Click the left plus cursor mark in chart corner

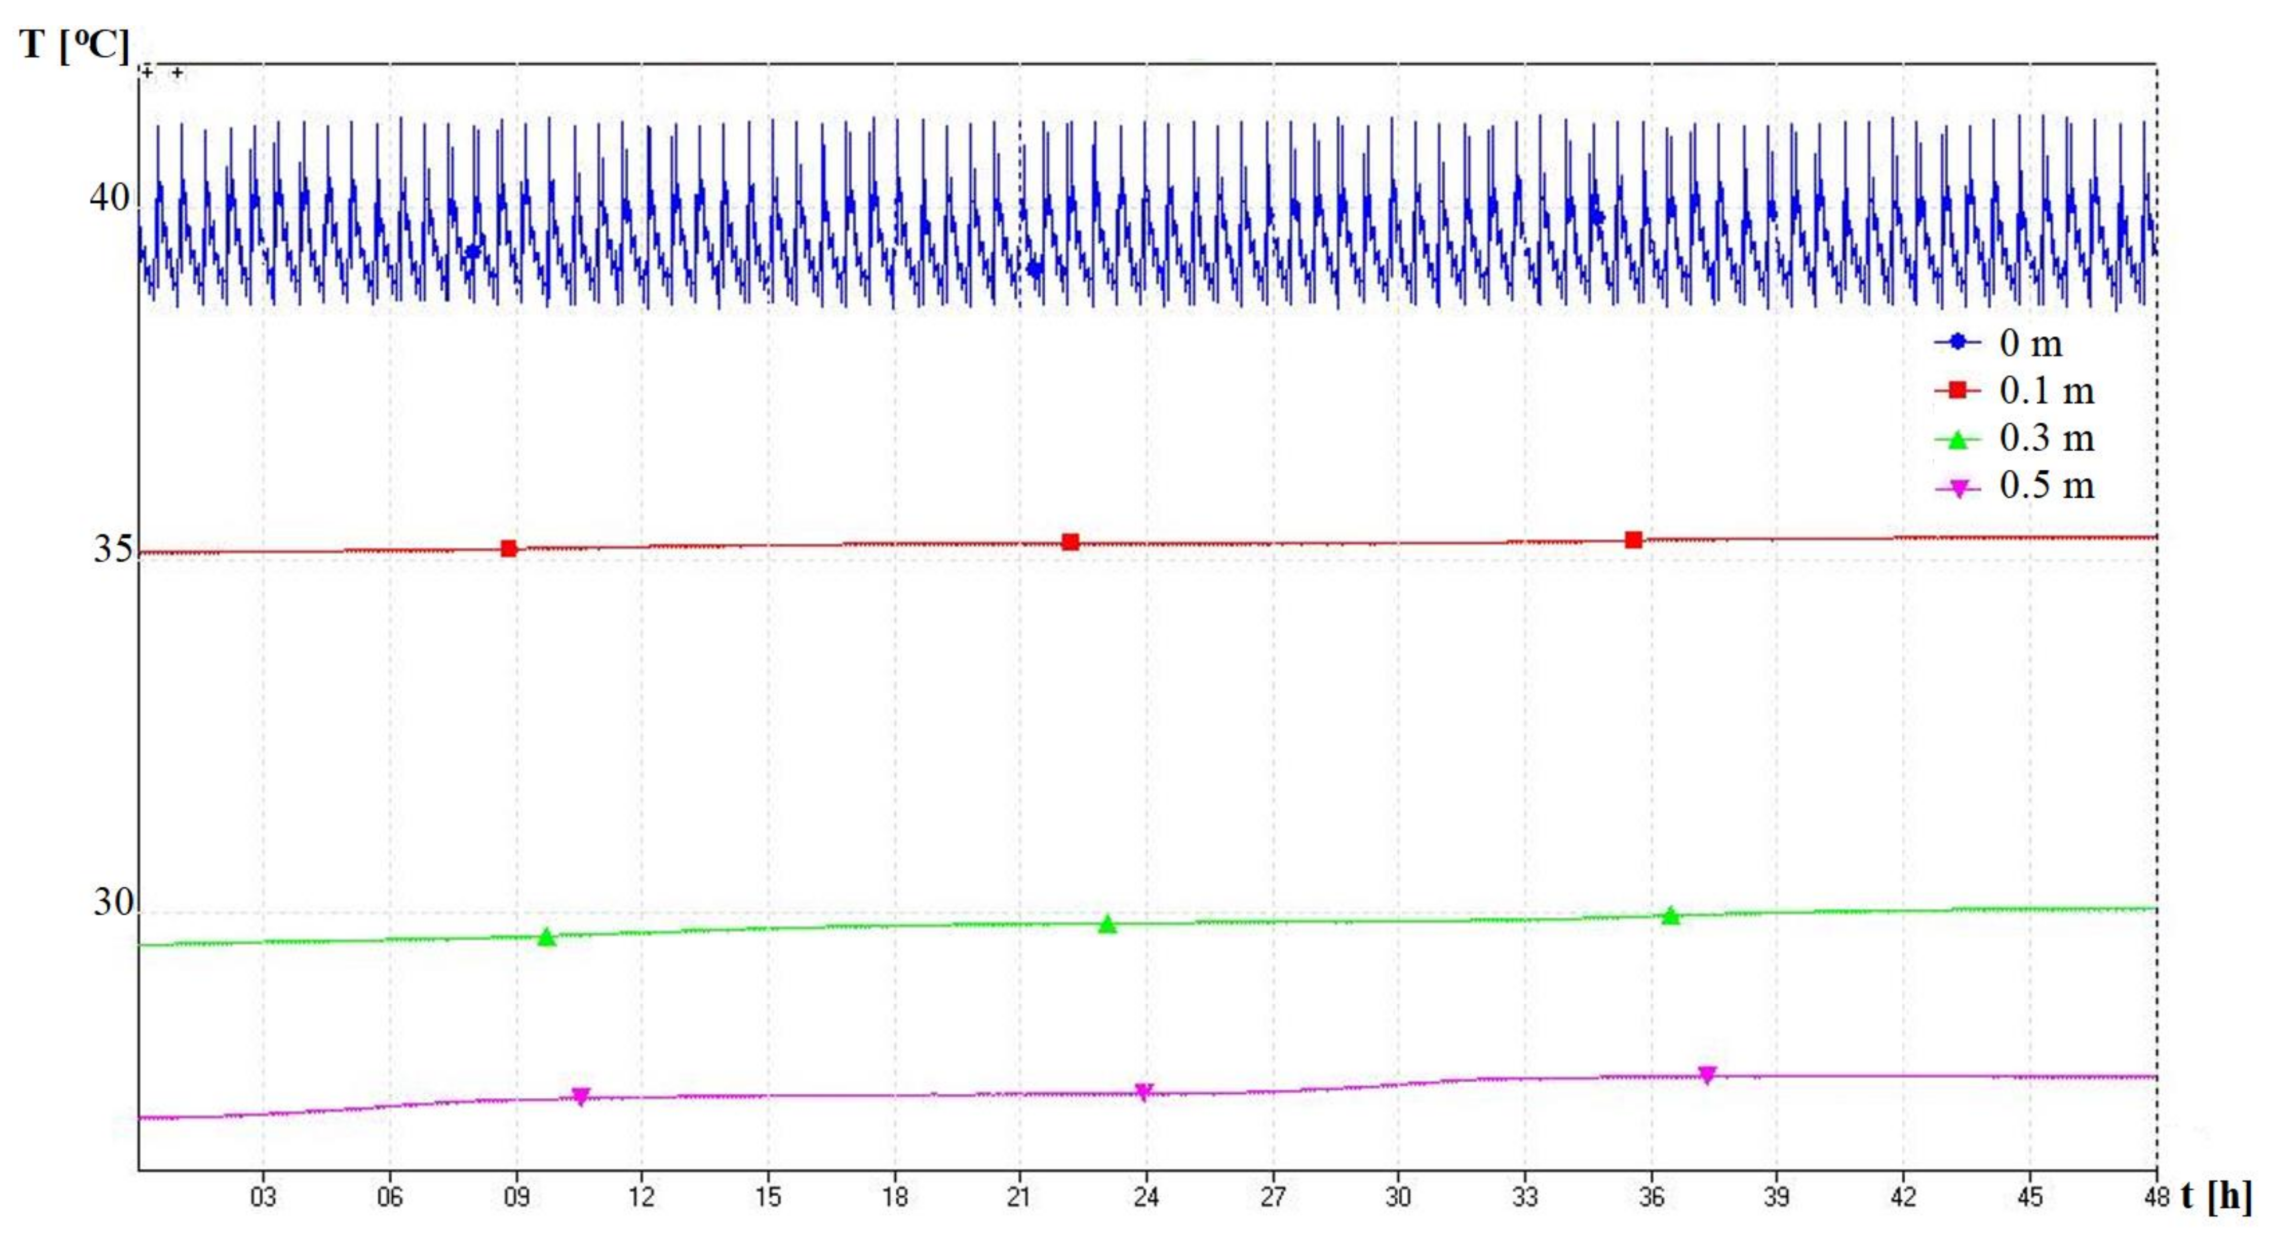(148, 72)
